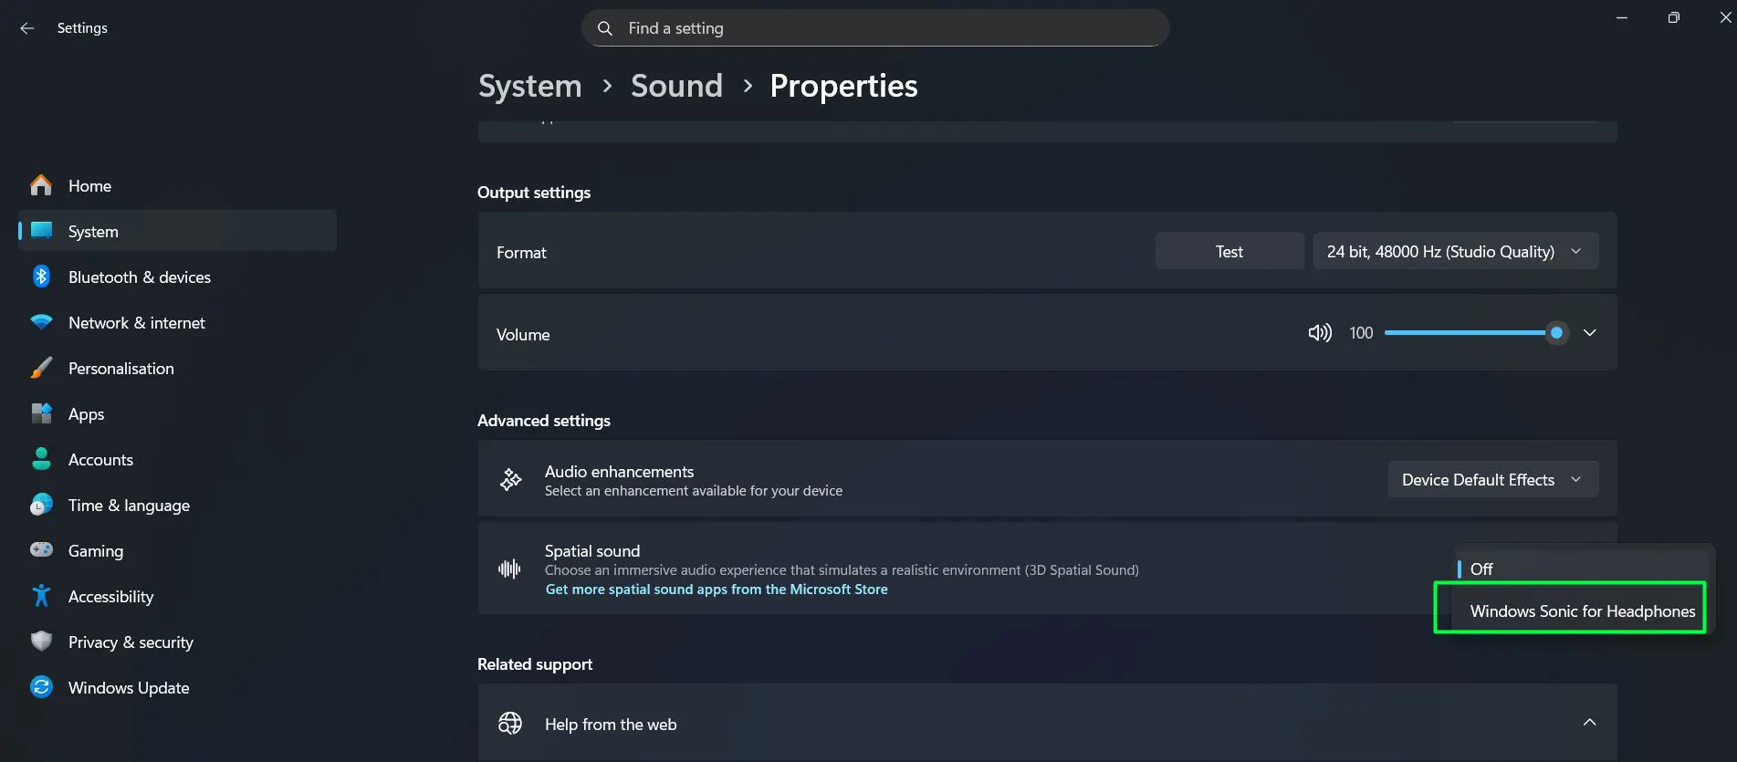Click the search magnifier icon
The height and width of the screenshot is (762, 1737).
tap(604, 28)
